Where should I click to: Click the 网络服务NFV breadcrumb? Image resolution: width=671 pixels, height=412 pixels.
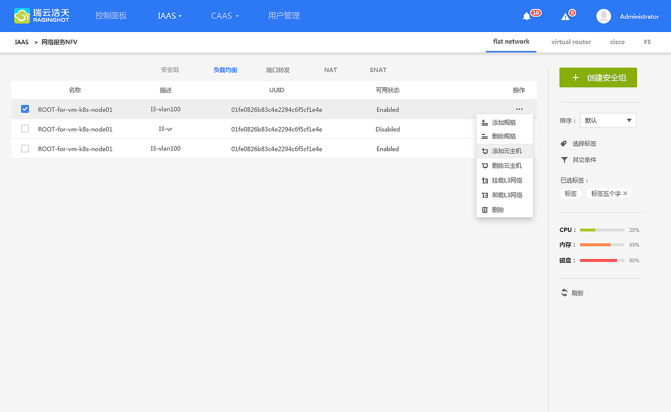(x=59, y=42)
